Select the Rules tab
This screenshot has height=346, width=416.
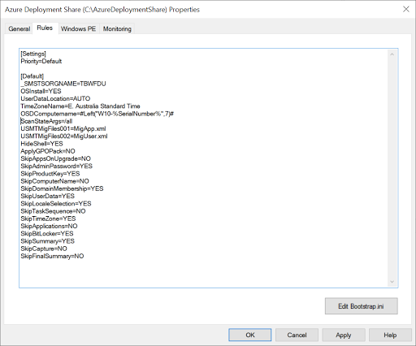45,28
